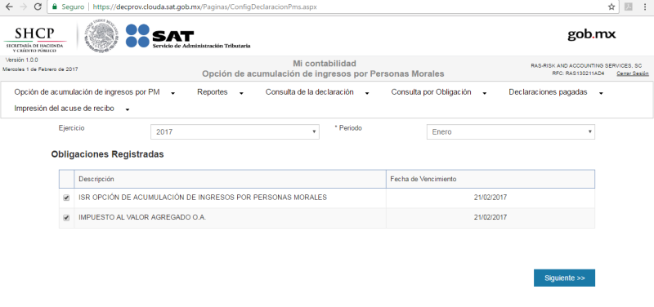Click the browser address bar URL
This screenshot has height=307, width=654.
[x=205, y=7]
